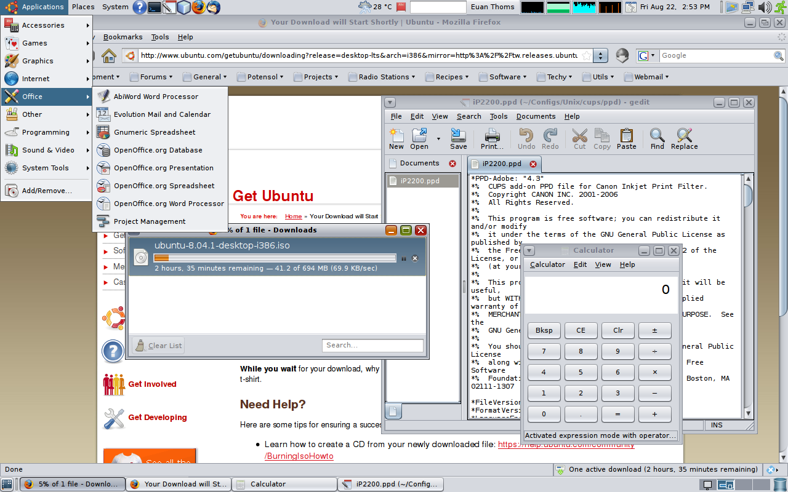Click the download progress bar
This screenshot has height=492, width=788.
[275, 258]
